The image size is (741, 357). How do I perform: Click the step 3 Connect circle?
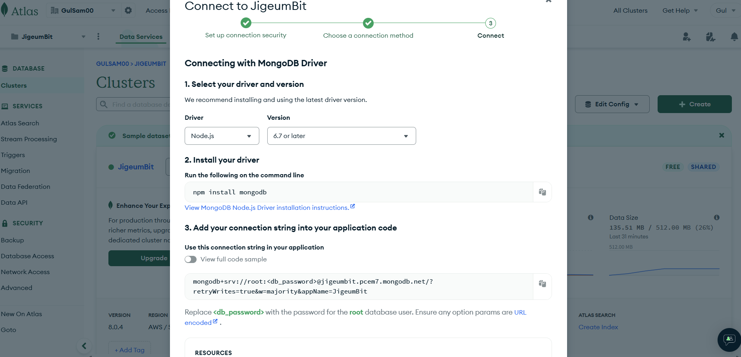click(491, 23)
